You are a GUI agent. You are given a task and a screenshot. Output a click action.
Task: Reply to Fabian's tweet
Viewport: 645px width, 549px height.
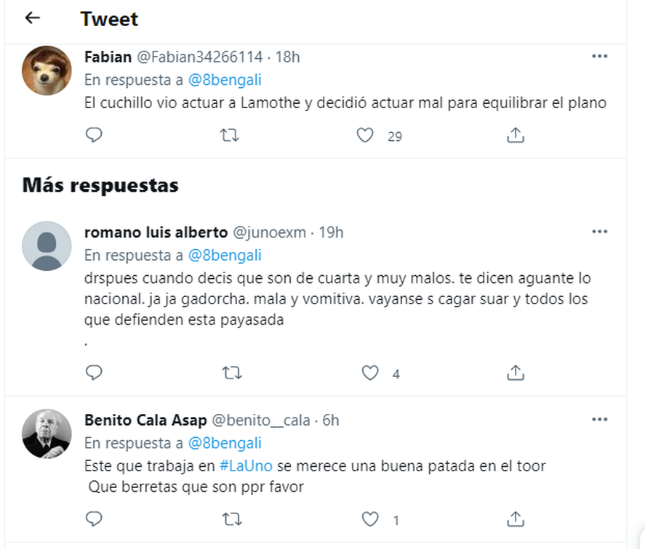coord(94,135)
